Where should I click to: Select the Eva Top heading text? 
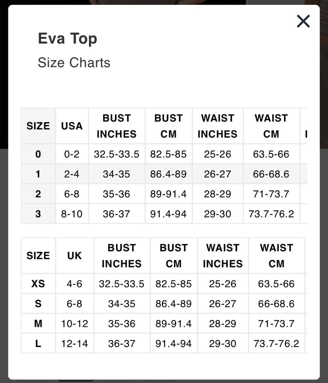pyautogui.click(x=67, y=39)
